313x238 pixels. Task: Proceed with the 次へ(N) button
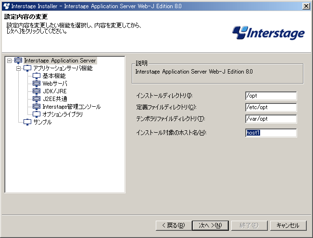click(x=211, y=225)
